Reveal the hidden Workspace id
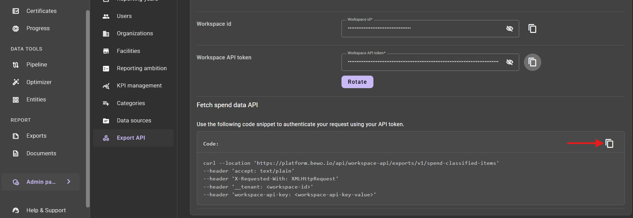The image size is (633, 218). [x=510, y=28]
